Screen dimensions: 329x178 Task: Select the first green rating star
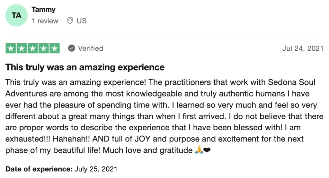11,48
